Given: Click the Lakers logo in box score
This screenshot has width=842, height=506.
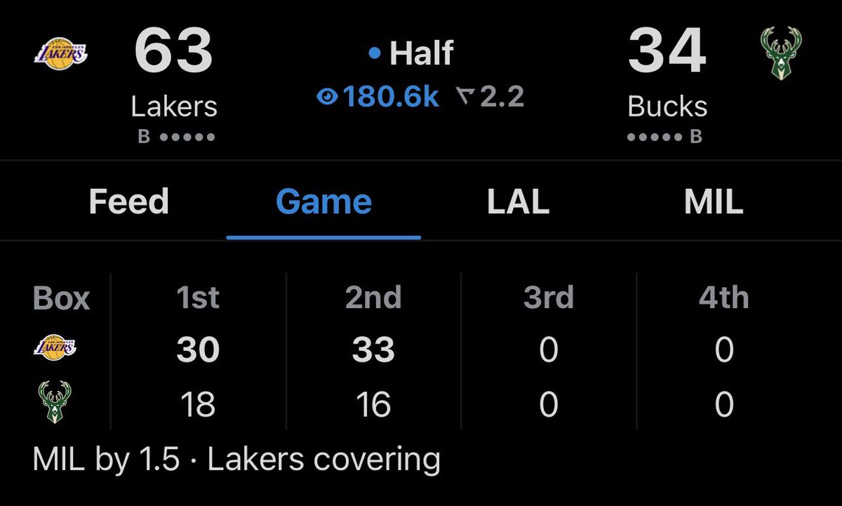Looking at the screenshot, I should pos(55,347).
